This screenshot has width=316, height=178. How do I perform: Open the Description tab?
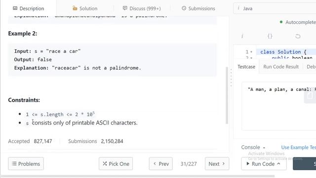point(29,8)
